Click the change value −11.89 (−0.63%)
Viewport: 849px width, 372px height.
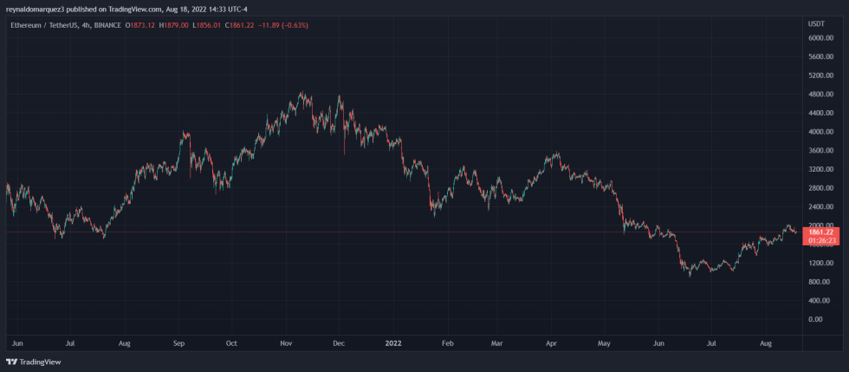click(283, 25)
